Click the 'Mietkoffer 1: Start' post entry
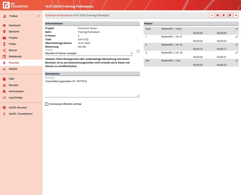The width and height of the screenshot is (241, 195). [171, 29]
